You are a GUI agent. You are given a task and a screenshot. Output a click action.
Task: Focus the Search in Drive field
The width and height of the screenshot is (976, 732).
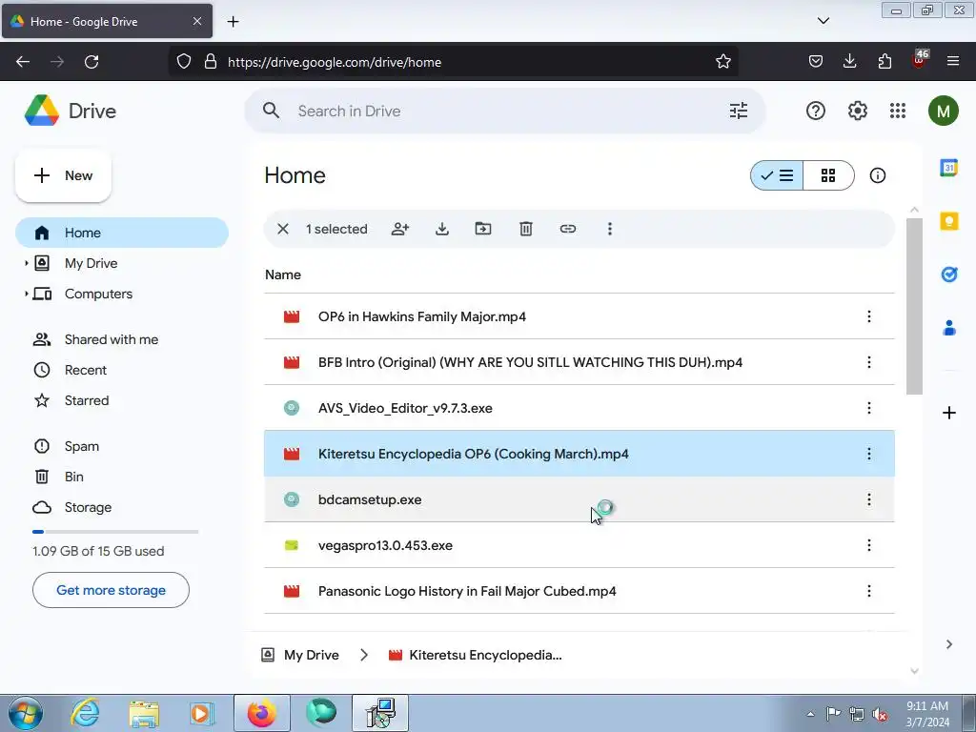coord(504,111)
